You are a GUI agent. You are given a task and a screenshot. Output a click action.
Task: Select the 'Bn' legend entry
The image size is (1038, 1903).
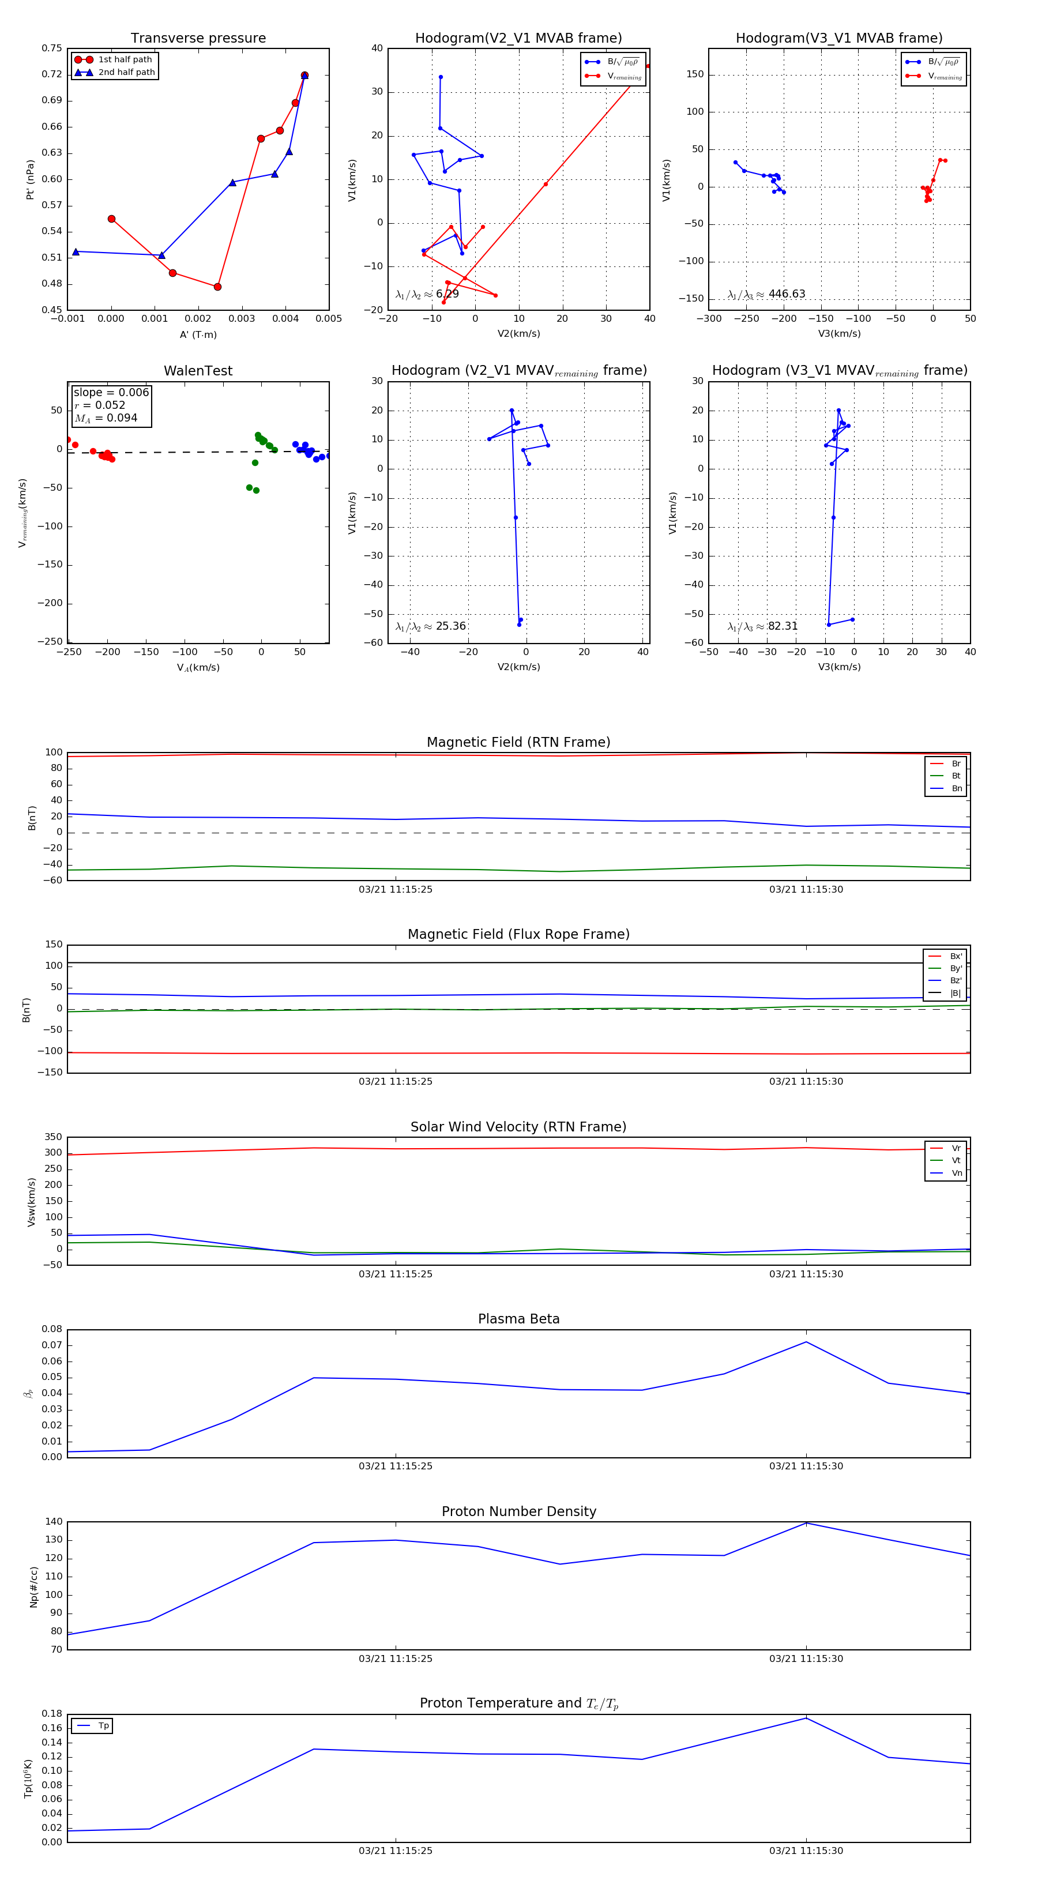[x=946, y=789]
